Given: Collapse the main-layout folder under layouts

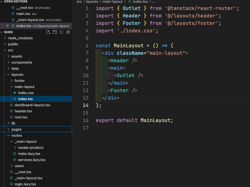Looking at the screenshot, I should coord(12,87).
